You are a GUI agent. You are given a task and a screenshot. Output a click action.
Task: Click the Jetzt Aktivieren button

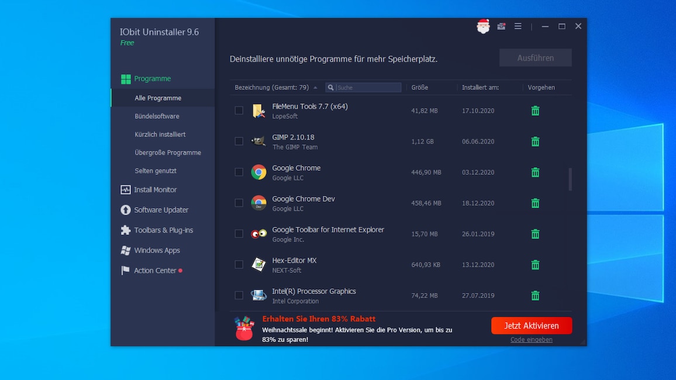(532, 326)
